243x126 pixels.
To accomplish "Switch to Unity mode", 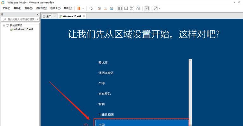I will click(x=138, y=8).
